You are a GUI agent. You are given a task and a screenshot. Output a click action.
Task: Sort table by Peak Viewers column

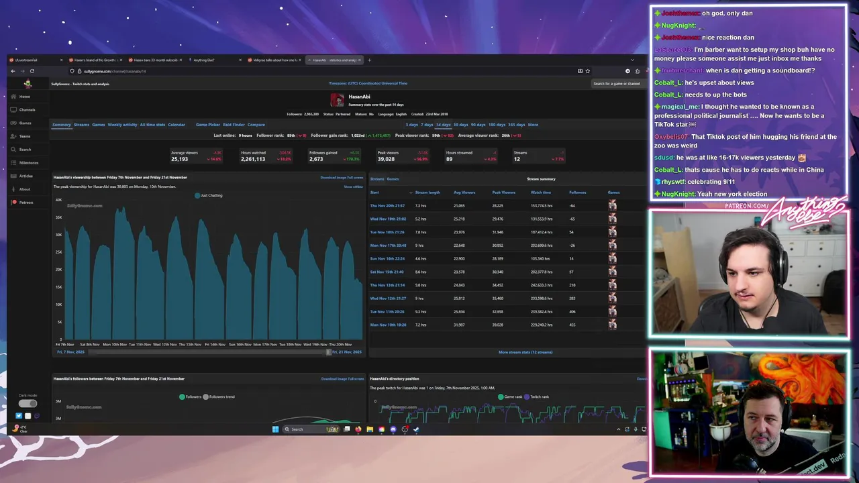tap(503, 193)
